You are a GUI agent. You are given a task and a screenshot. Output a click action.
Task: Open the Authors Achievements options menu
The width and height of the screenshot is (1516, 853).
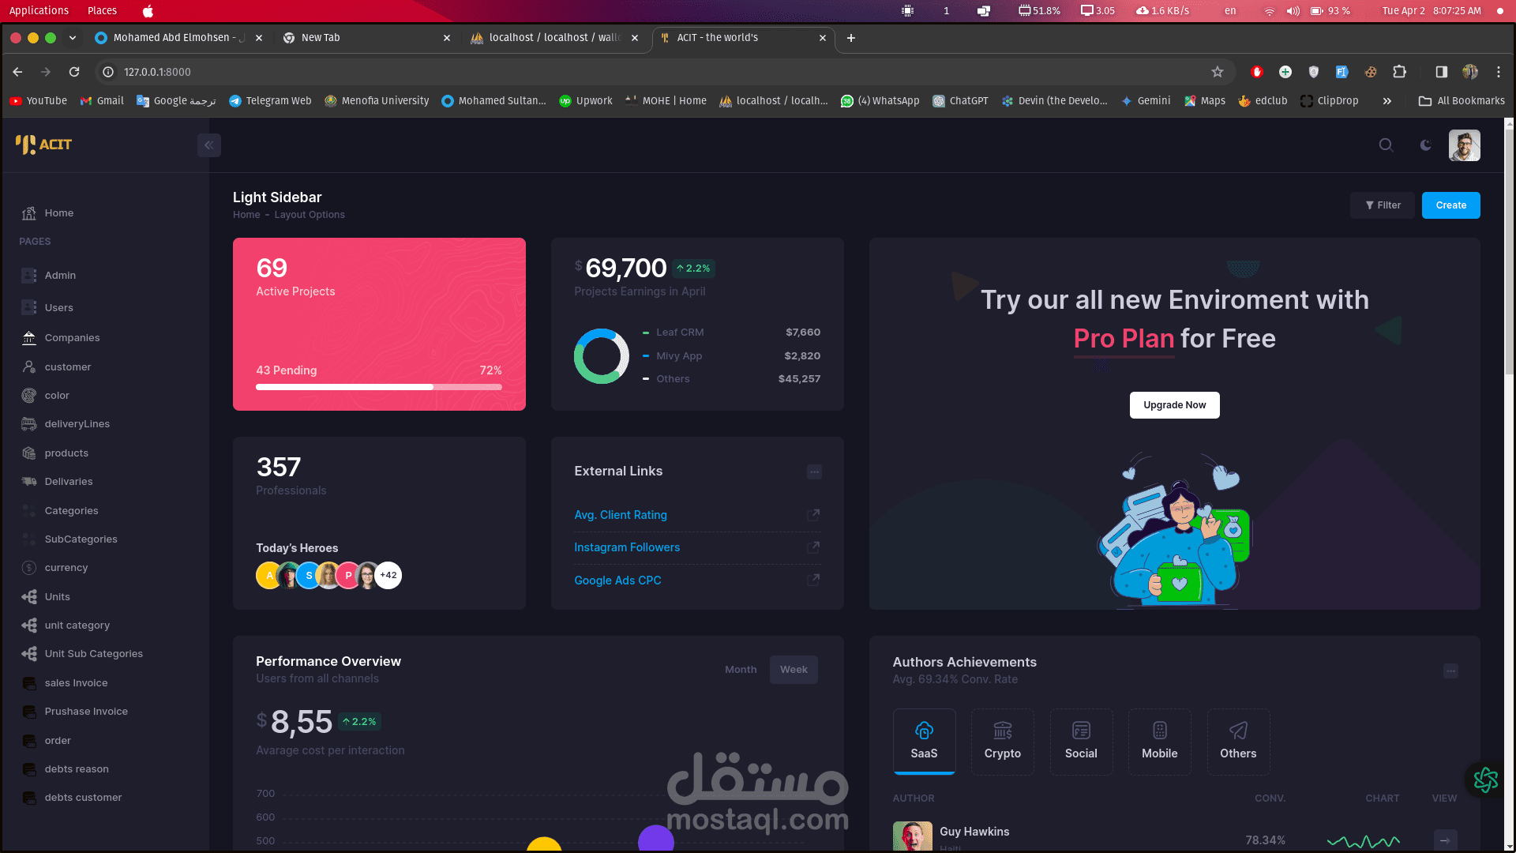click(x=1450, y=671)
